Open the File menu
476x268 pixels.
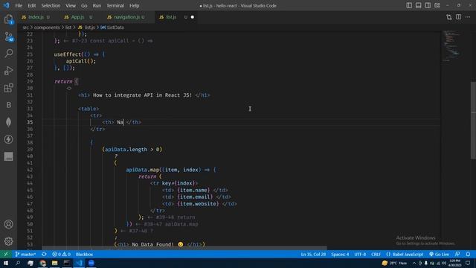[x=19, y=5]
